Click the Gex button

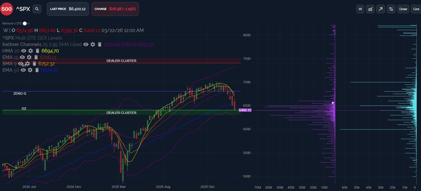415,9
